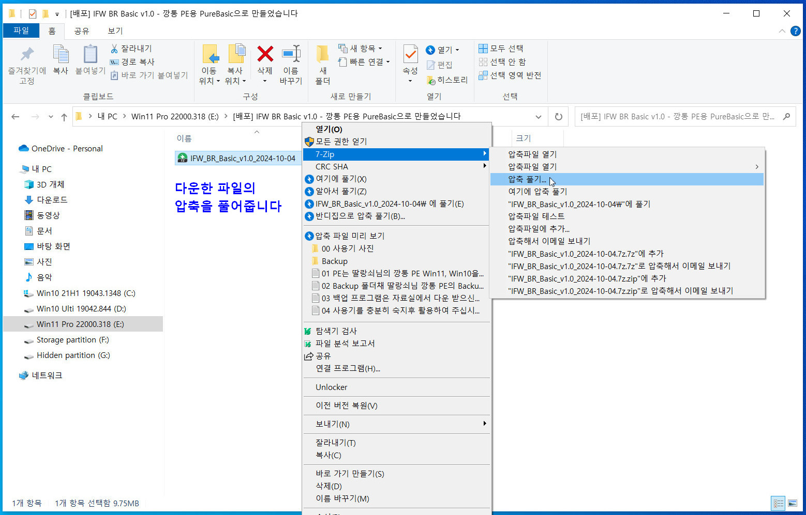806x515 pixels.
Task: Expand the 보내기(N) submenu
Action: pyautogui.click(x=396, y=424)
